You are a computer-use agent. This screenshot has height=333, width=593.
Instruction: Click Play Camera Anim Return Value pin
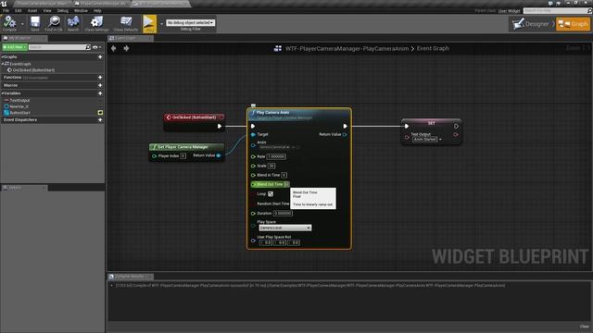345,134
